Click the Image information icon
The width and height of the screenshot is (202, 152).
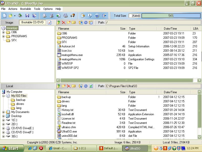click(90, 16)
